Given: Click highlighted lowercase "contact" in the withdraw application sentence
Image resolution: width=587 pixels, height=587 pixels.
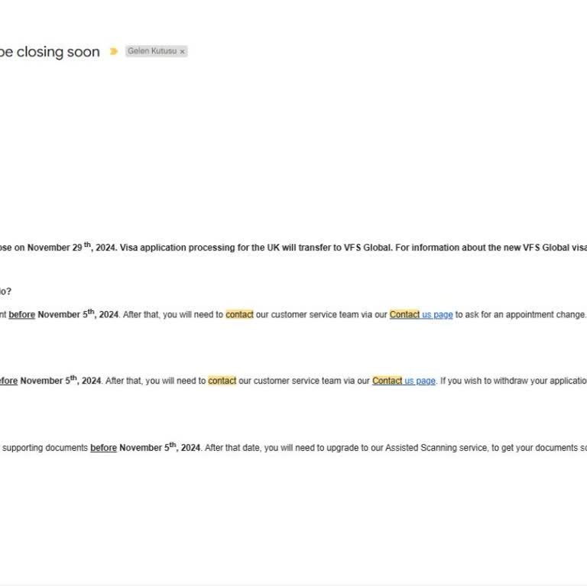Looking at the screenshot, I should 222,381.
